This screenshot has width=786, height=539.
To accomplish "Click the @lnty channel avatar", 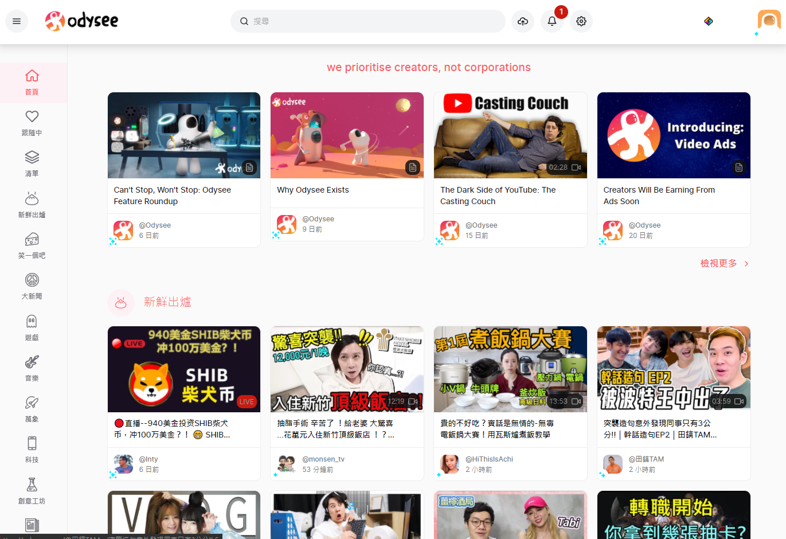I will (123, 464).
